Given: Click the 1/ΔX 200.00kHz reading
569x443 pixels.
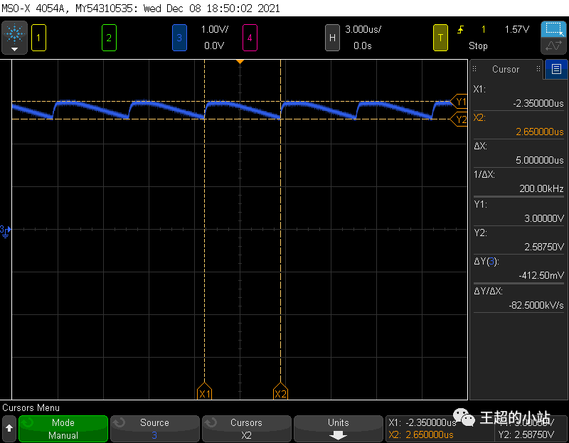Looking at the screenshot, I should click(541, 188).
